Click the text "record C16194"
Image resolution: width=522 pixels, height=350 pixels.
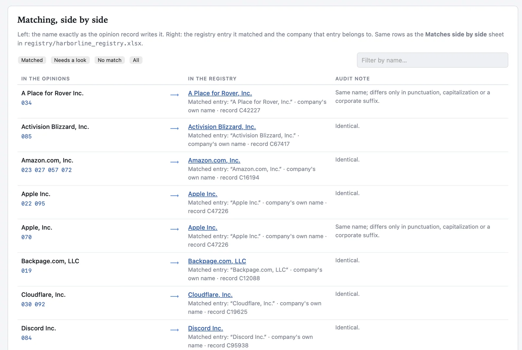pyautogui.click(x=239, y=178)
